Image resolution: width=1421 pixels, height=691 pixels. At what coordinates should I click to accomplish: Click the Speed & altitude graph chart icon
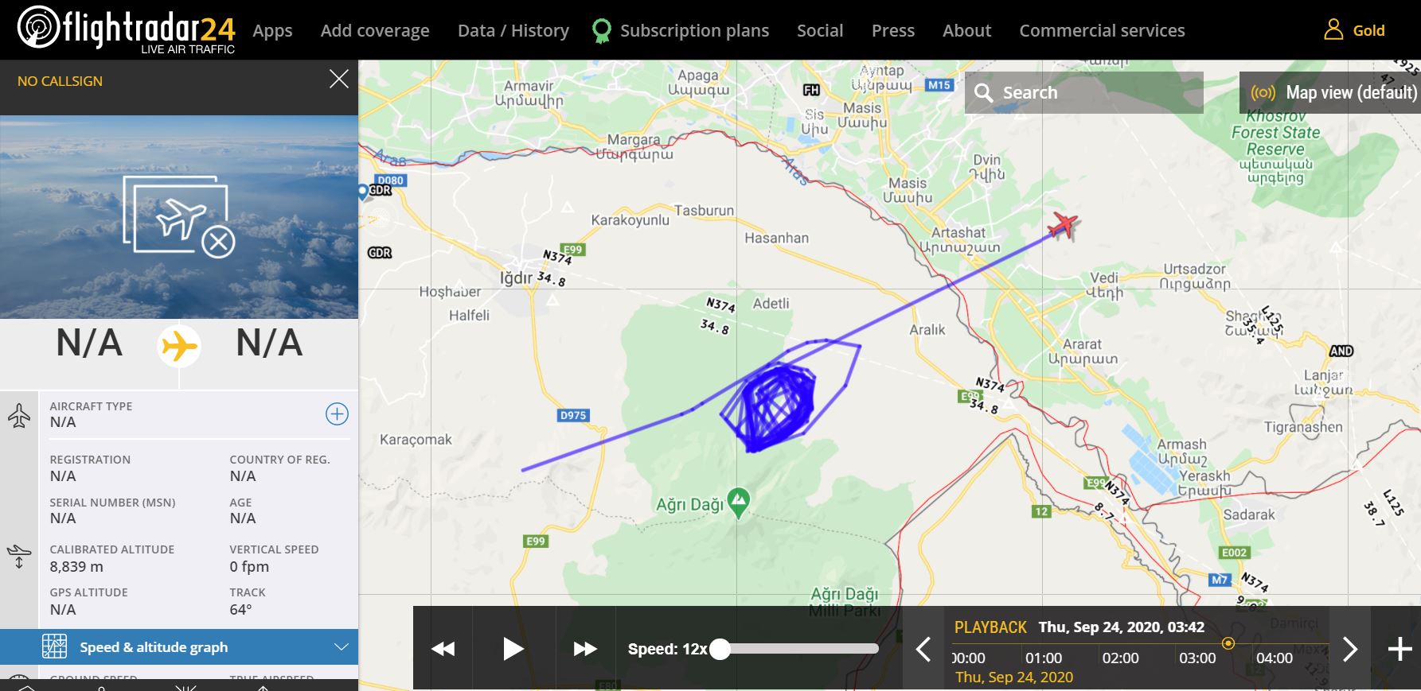click(x=54, y=646)
